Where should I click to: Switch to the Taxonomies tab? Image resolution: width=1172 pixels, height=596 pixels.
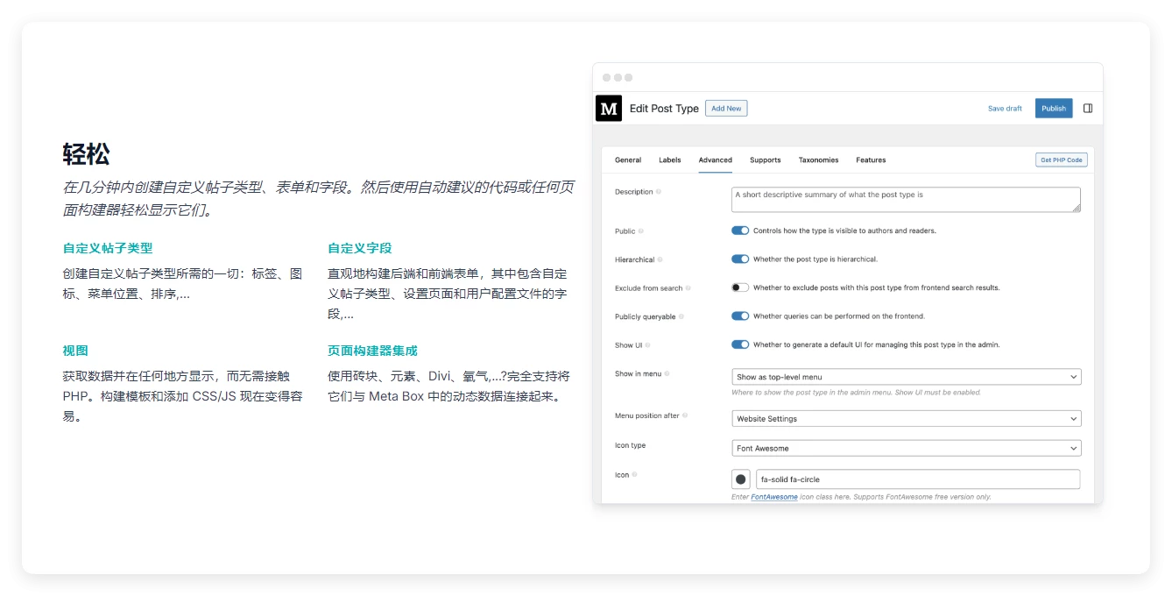coord(818,160)
